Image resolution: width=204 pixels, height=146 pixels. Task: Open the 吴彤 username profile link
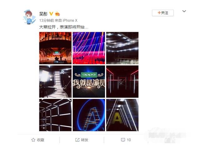pos(43,14)
